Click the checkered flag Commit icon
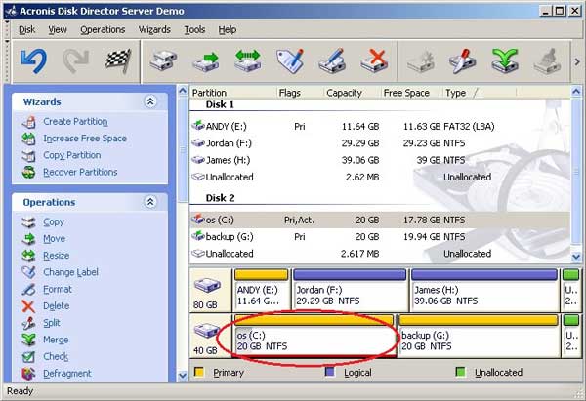This screenshot has width=586, height=401. pyautogui.click(x=118, y=60)
